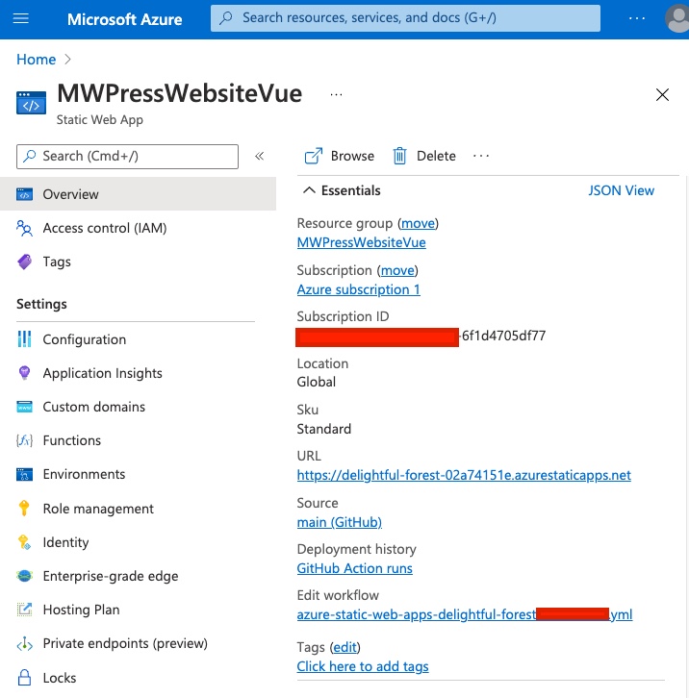
Task: Go to the Home breadcrumb
Action: 37,60
